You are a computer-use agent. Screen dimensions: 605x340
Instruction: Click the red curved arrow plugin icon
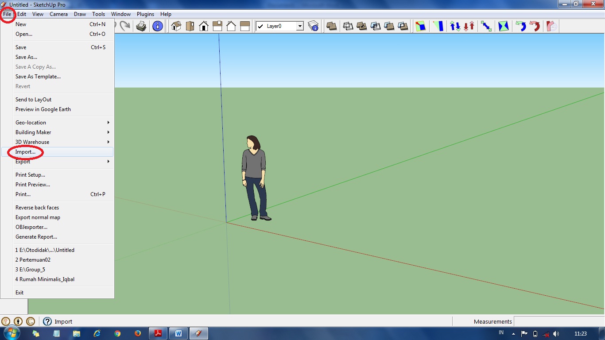point(535,26)
